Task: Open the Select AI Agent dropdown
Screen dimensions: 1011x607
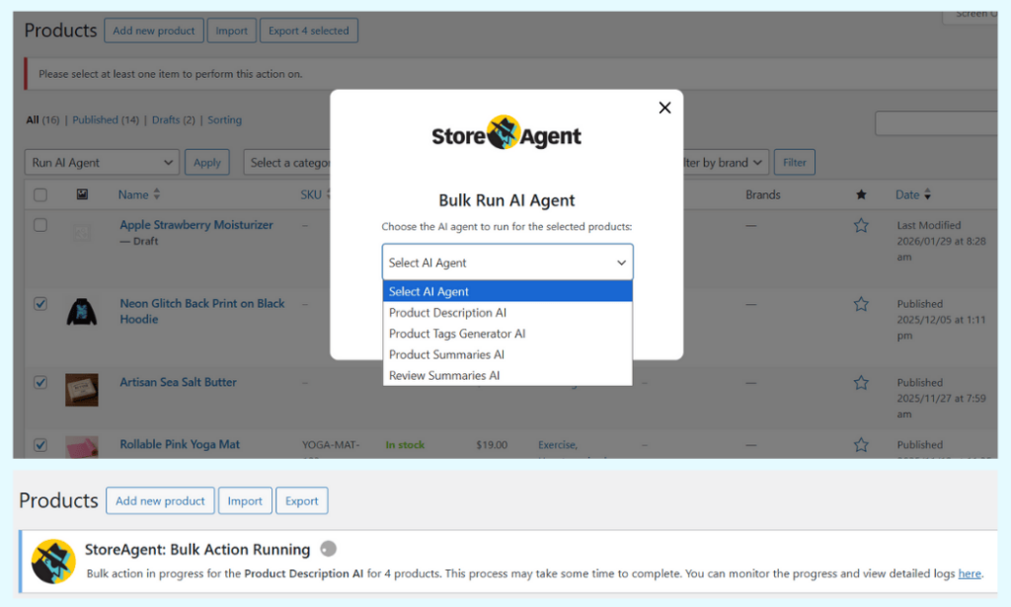Action: pos(506,262)
